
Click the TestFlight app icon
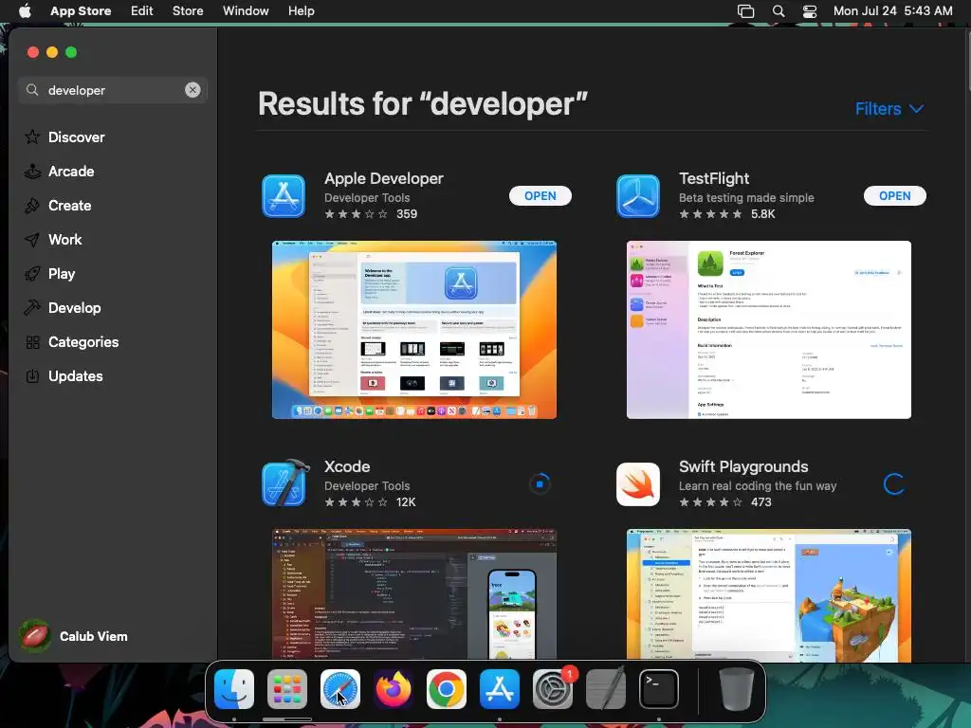click(638, 196)
